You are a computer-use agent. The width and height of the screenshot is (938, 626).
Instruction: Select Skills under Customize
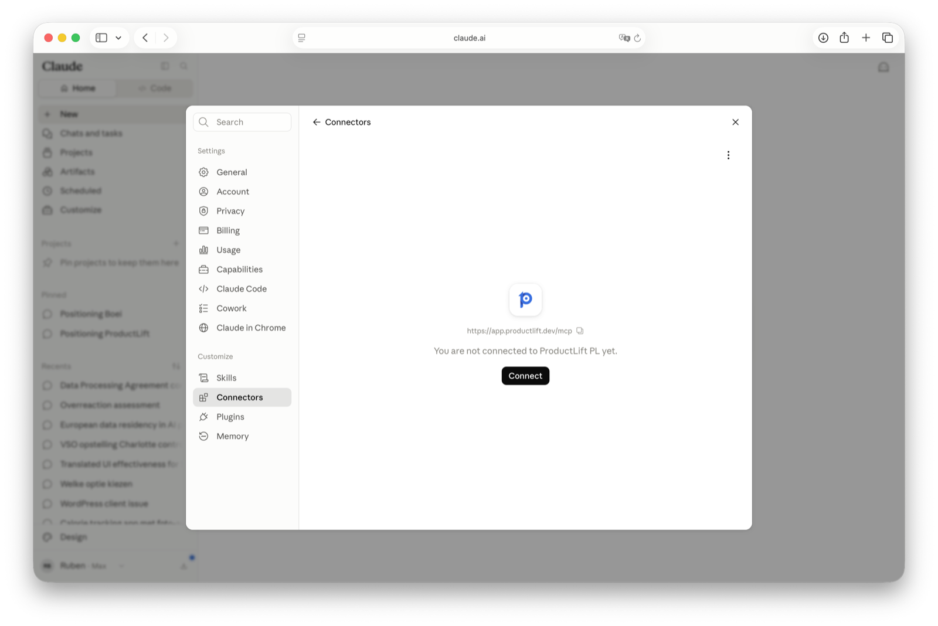(242, 378)
